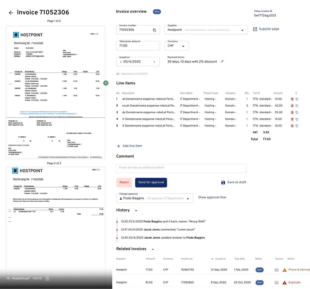
Task: Click the back arrow next to Invoice title
Action: click(11, 13)
